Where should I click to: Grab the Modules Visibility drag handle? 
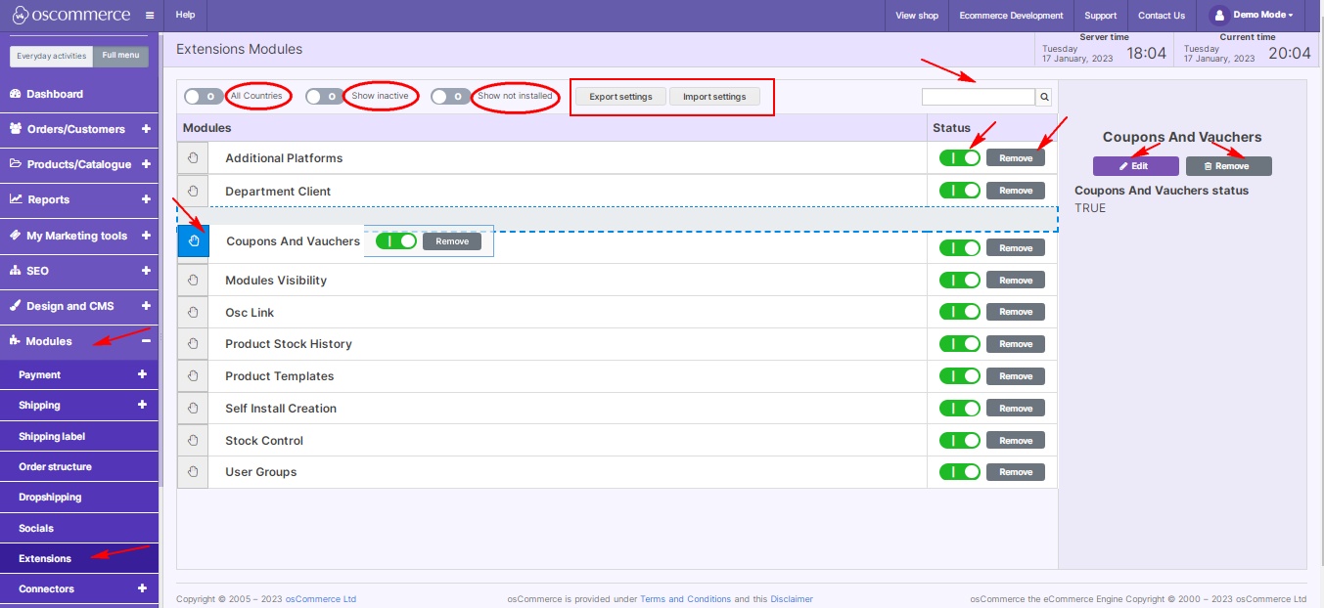tap(193, 281)
